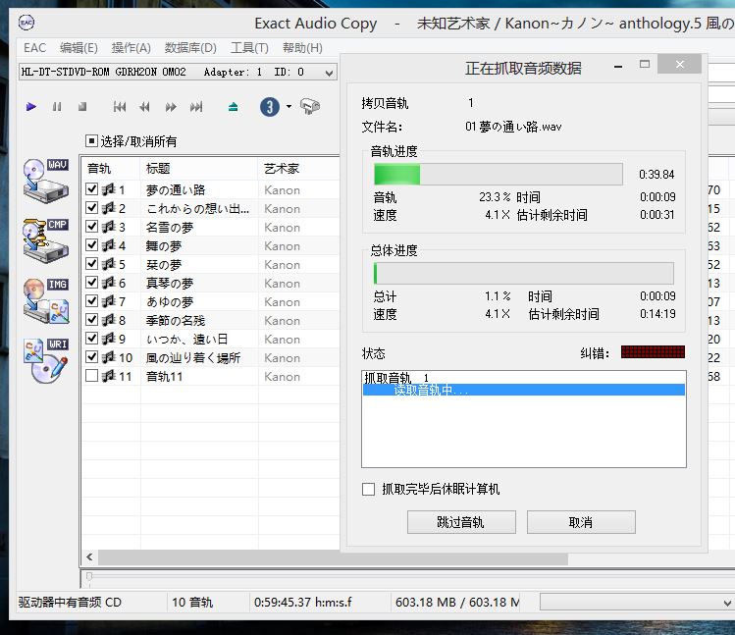Click the WRI write CD icon
Screen dimensions: 735x635
click(45, 360)
